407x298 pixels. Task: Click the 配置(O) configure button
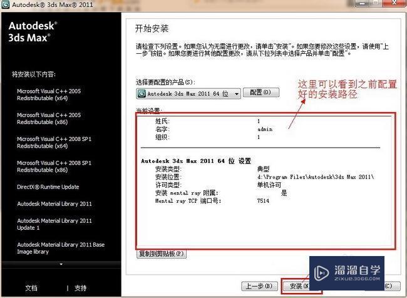click(x=261, y=92)
